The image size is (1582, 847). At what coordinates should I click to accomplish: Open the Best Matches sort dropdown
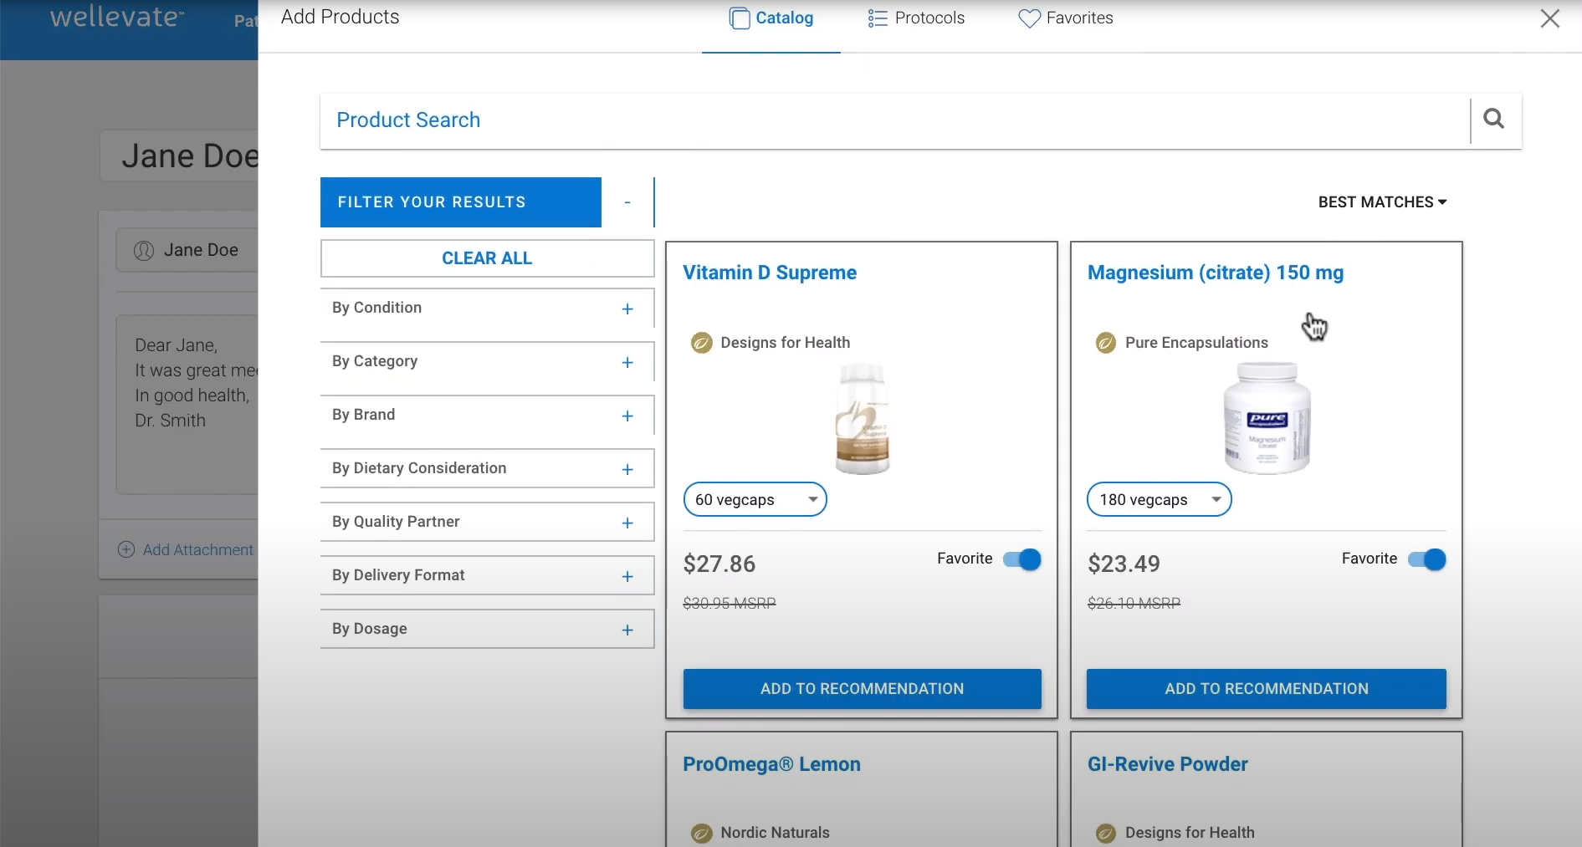1382,202
